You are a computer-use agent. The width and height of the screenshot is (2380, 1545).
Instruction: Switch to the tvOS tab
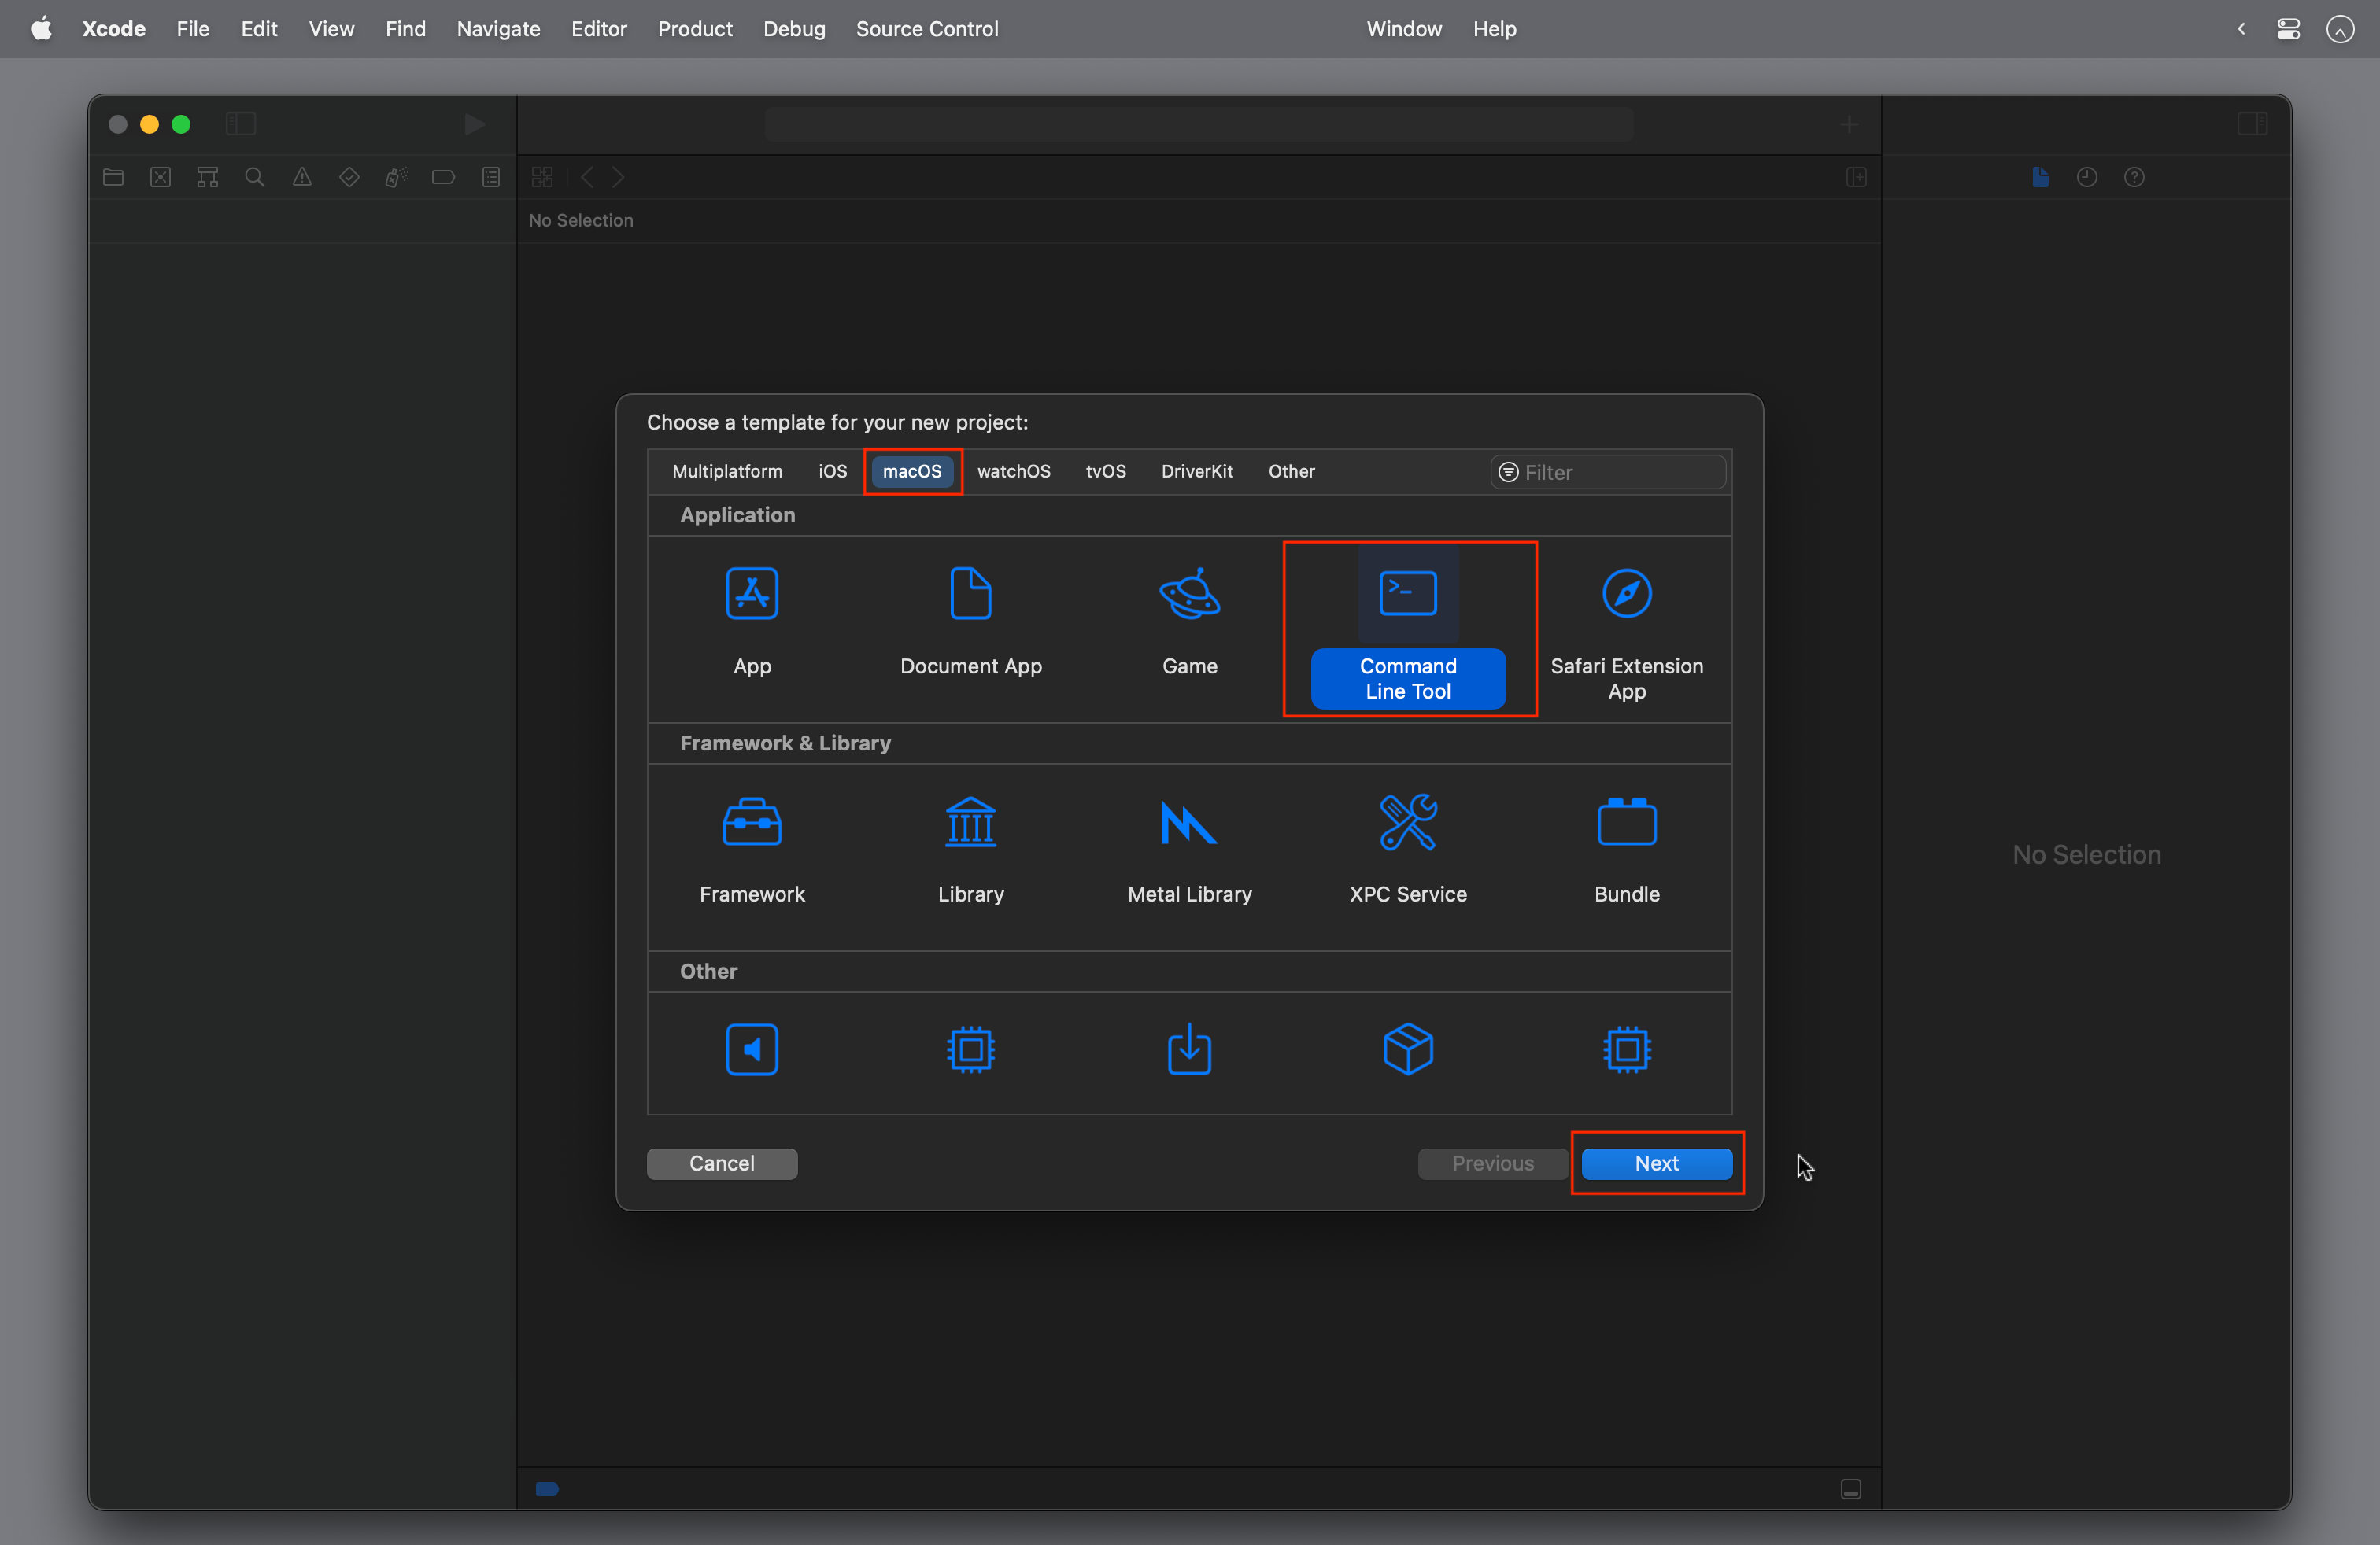click(x=1105, y=470)
